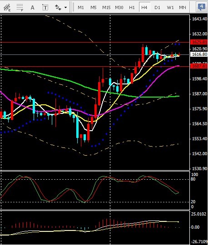The width and height of the screenshot is (208, 245).
Task: Click the stochastic 20 level label
Action: (x=193, y=202)
